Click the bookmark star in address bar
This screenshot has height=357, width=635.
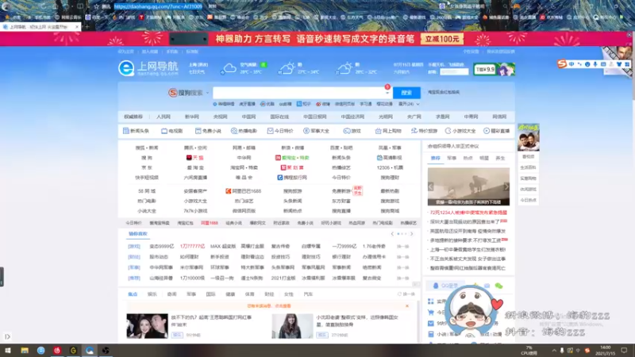click(96, 6)
